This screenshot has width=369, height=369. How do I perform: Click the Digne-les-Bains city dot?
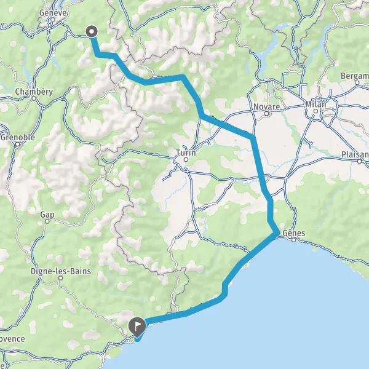[61, 278]
